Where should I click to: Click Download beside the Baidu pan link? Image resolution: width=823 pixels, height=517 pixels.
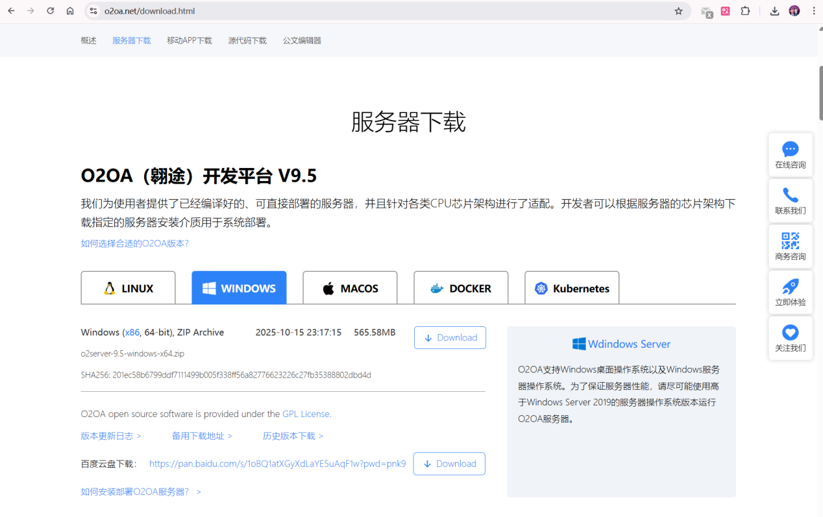click(449, 464)
